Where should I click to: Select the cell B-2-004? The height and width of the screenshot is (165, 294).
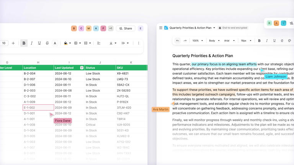(x=38, y=73)
